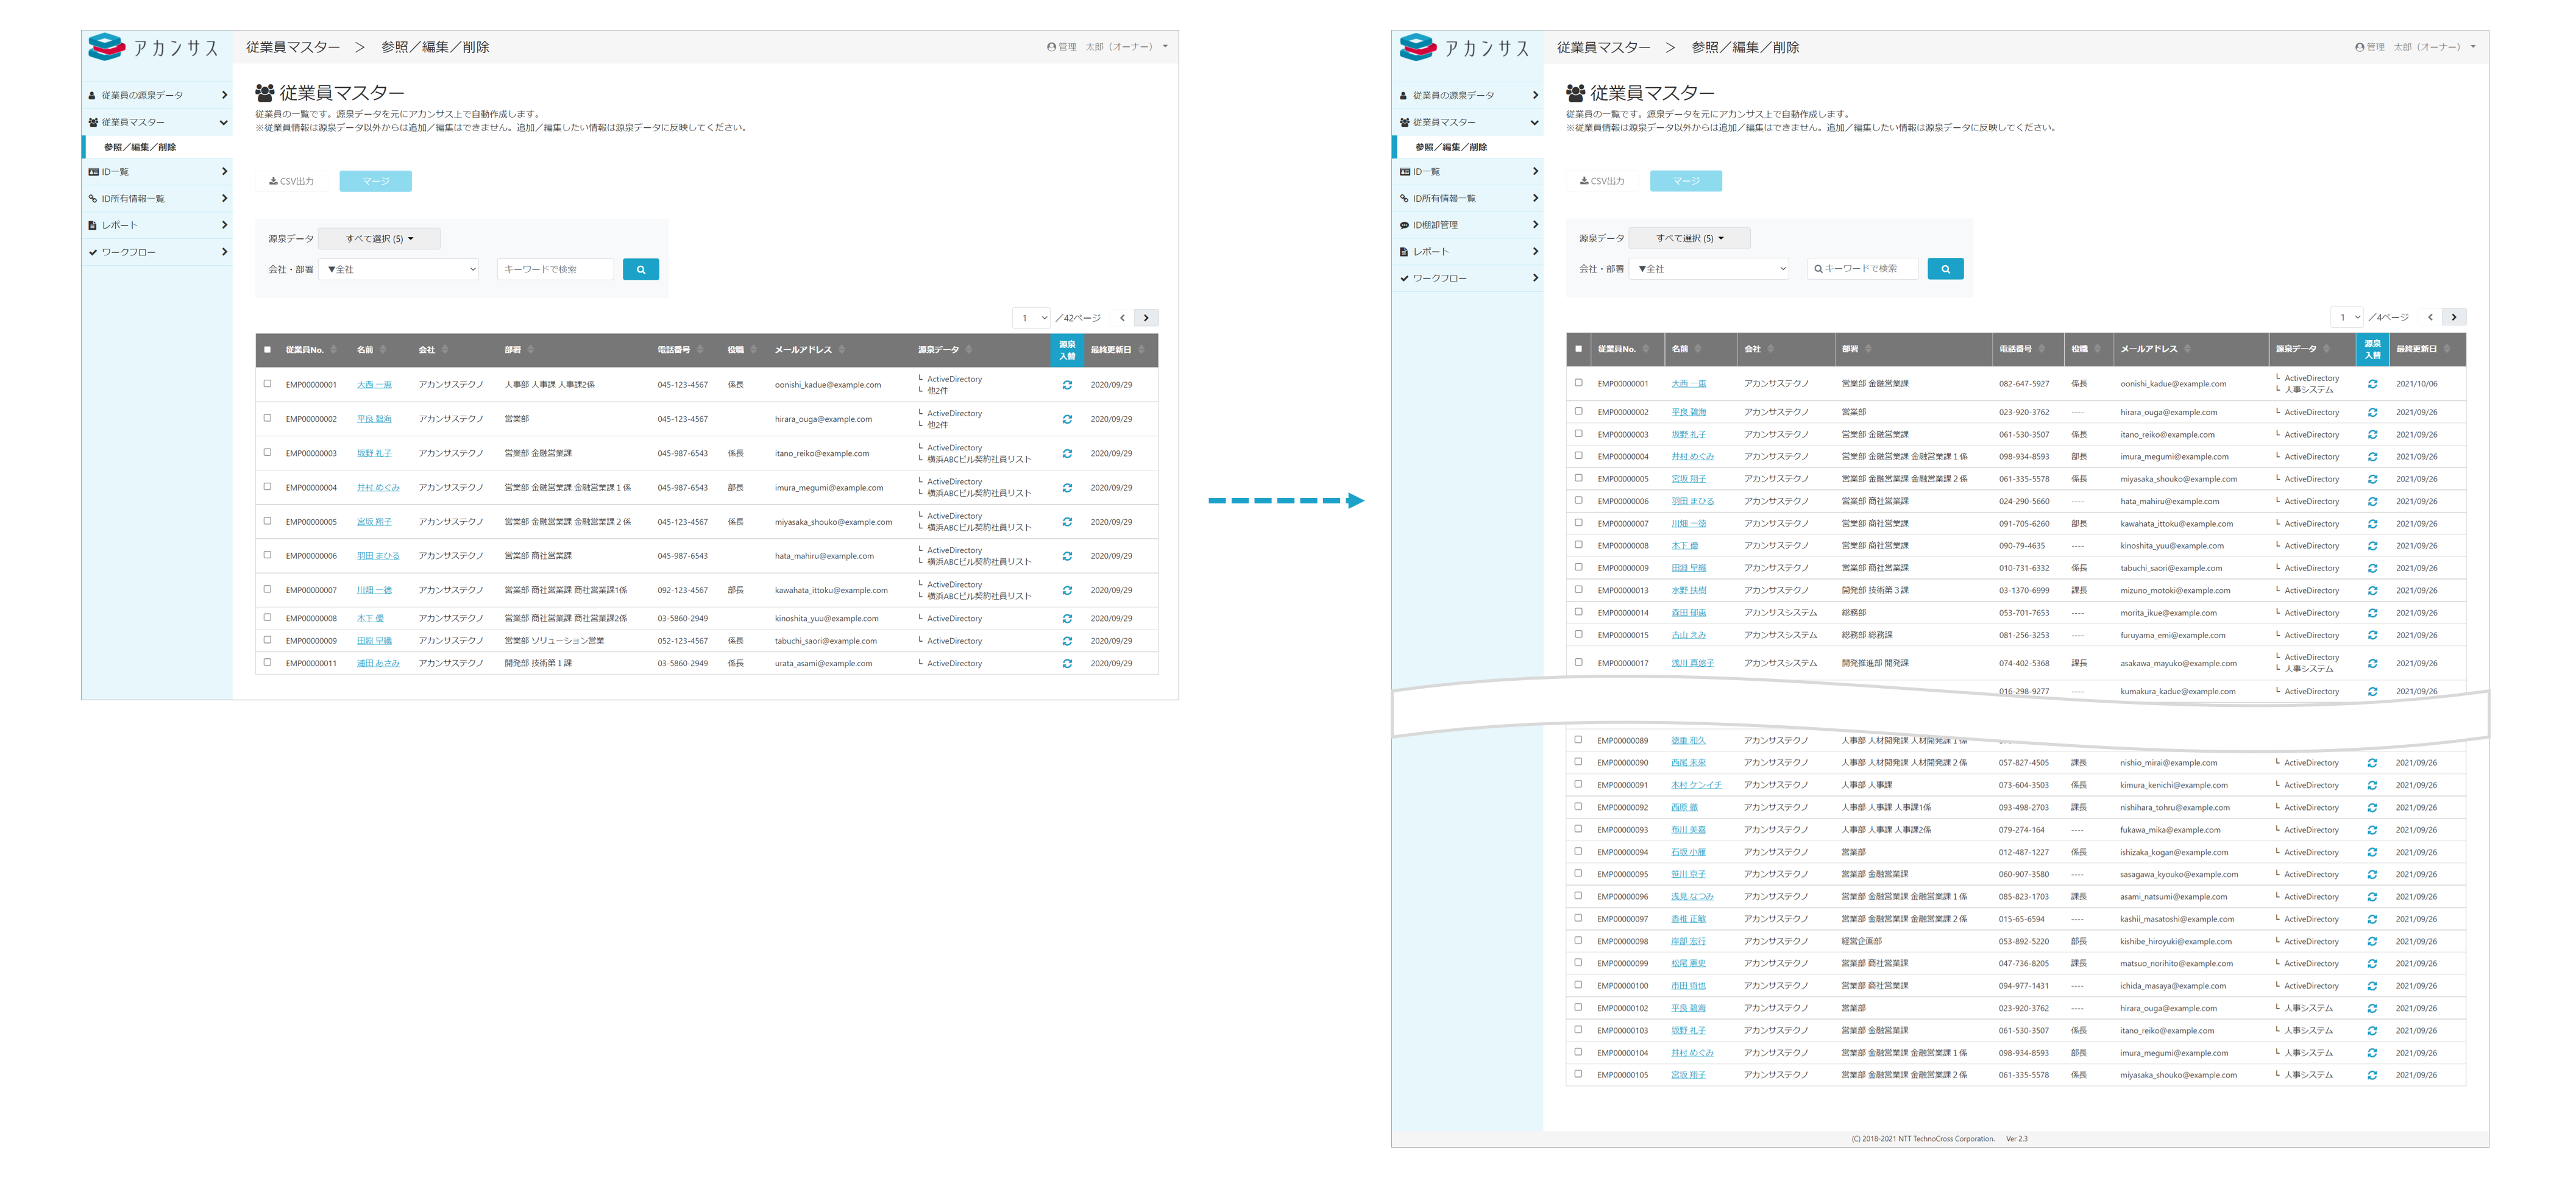Click previous page arrow of 42-page list
Viewport: 2576px width, 1186px height.
click(x=1122, y=318)
